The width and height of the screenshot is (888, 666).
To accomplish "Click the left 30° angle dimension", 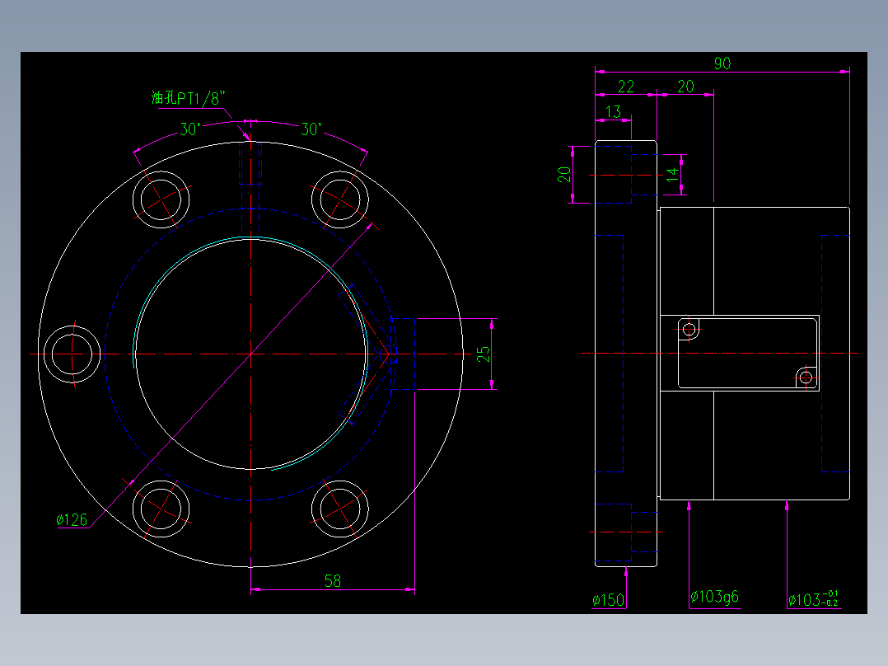I will 189,129.
